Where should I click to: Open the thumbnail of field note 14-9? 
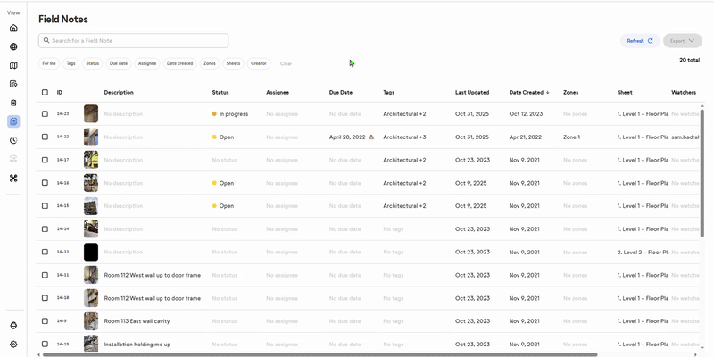91,321
